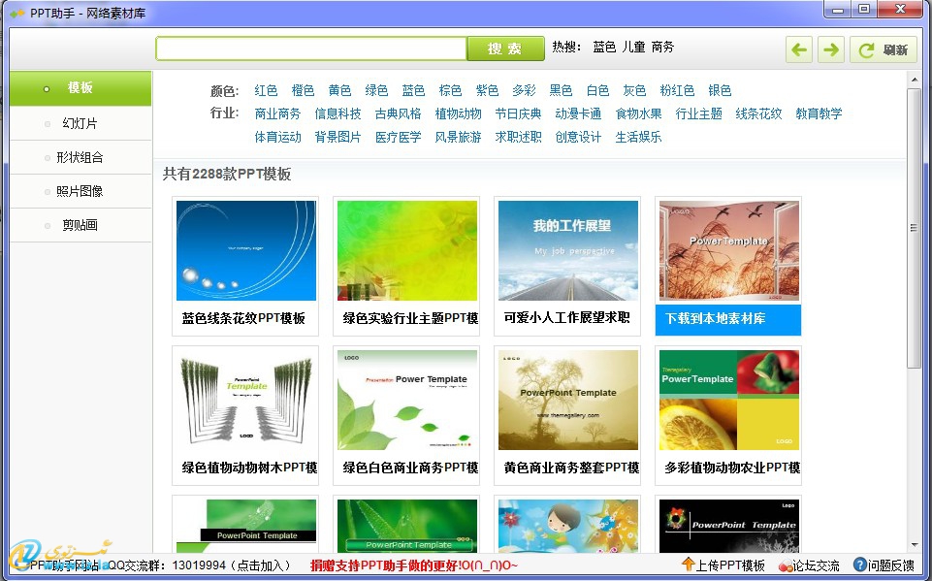
Task: Go back with the left arrow button
Action: point(799,49)
